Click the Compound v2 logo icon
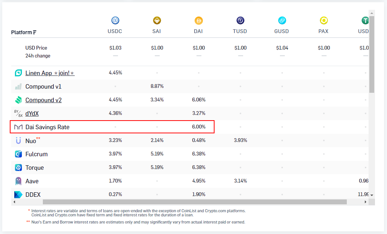The height and width of the screenshot is (234, 387). click(18, 100)
